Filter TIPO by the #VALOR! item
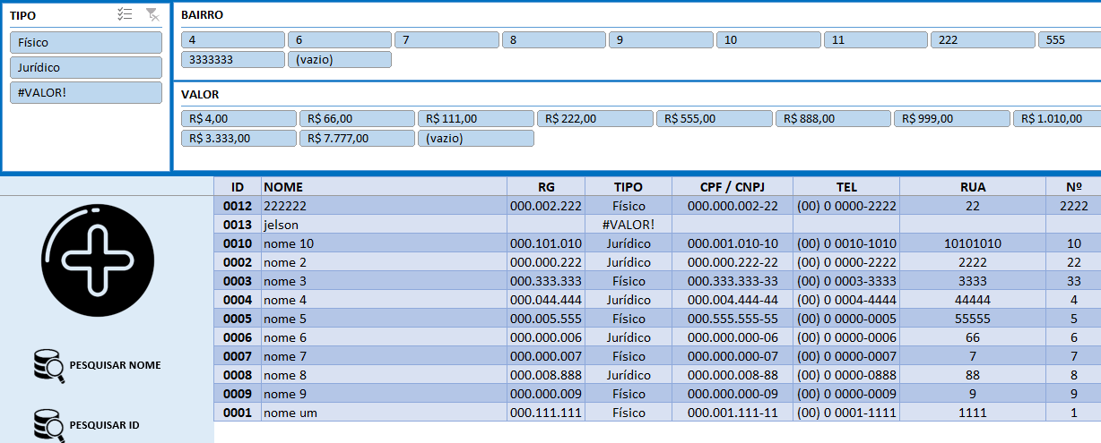The height and width of the screenshot is (443, 1101). tap(86, 92)
